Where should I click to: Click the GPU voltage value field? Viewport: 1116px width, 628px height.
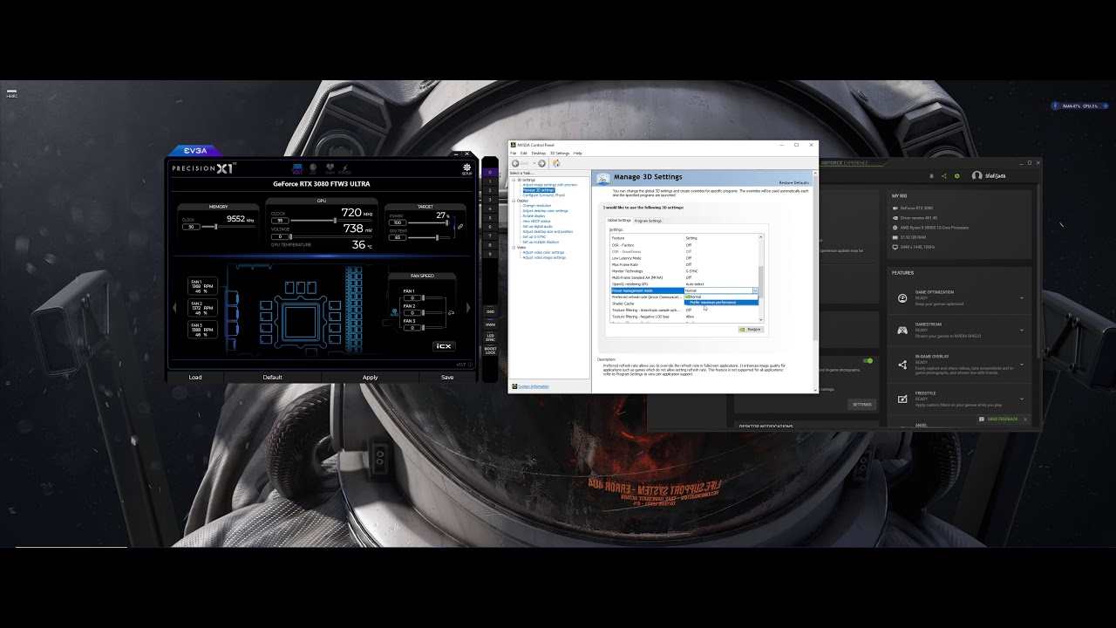(280, 236)
